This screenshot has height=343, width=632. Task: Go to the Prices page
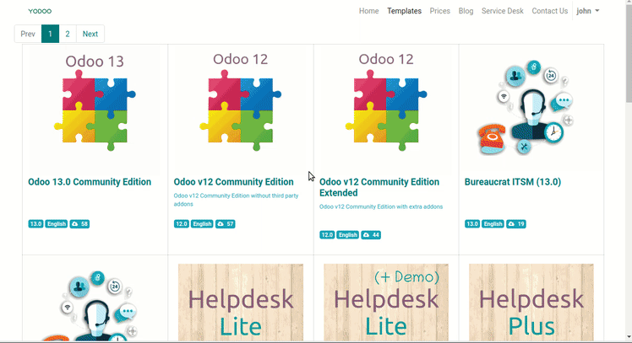(x=439, y=11)
